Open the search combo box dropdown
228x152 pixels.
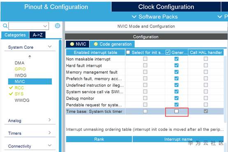[45, 26]
